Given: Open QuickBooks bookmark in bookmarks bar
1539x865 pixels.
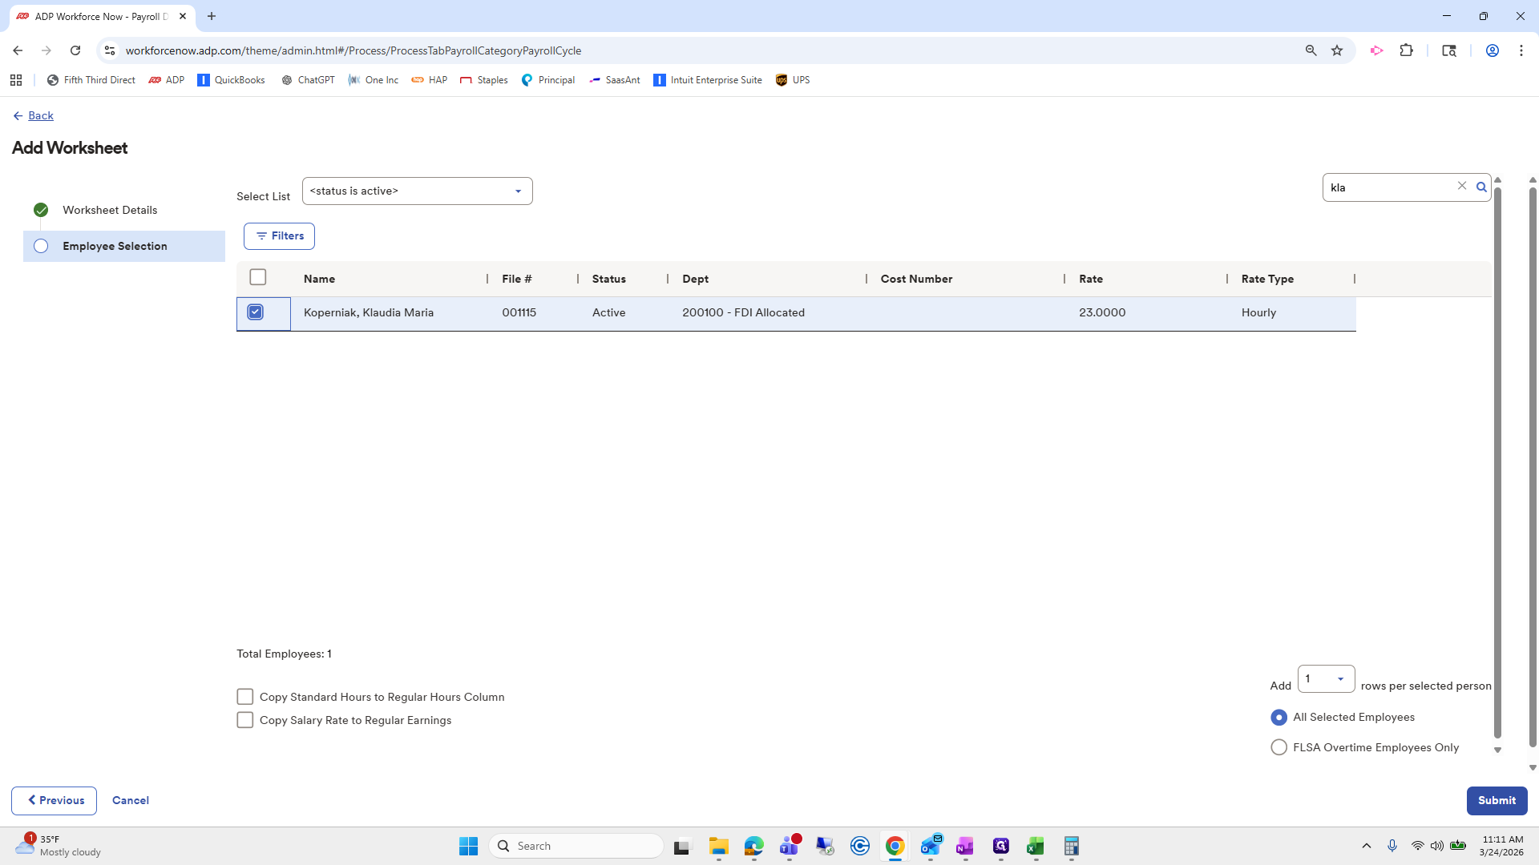Looking at the screenshot, I should (231, 80).
